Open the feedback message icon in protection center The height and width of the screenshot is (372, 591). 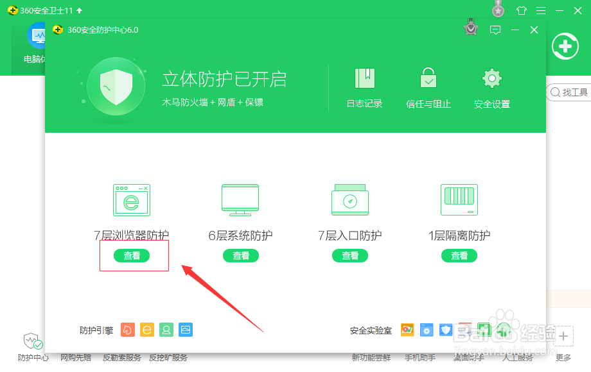click(x=495, y=30)
